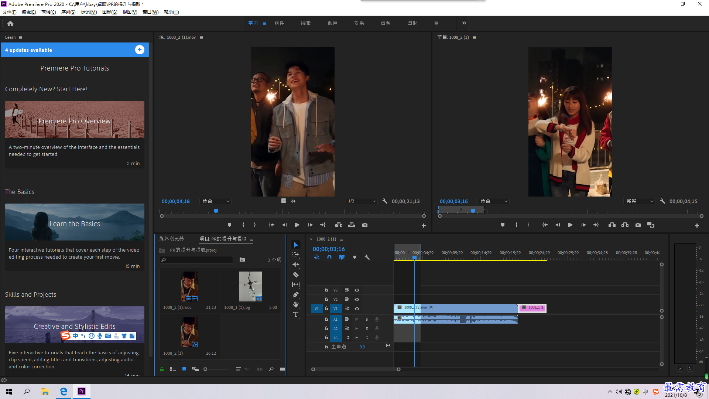Add marker in timeline panel

[x=354, y=257]
